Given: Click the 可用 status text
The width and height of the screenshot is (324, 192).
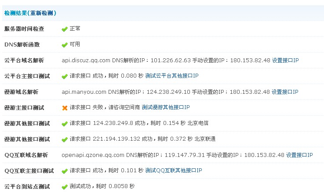Looking at the screenshot, I should coord(75,44).
